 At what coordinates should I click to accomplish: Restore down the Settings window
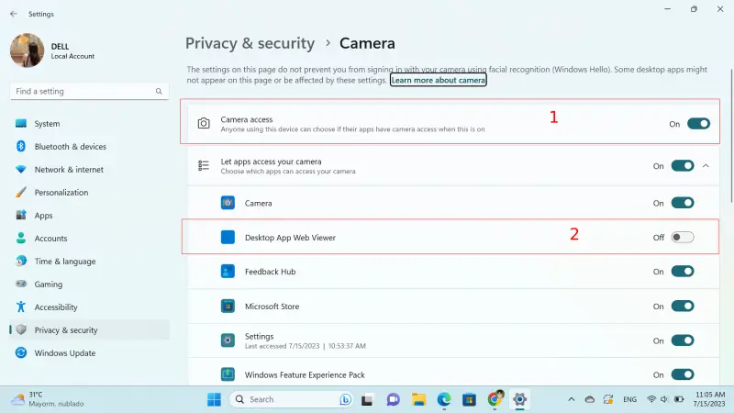(x=694, y=9)
